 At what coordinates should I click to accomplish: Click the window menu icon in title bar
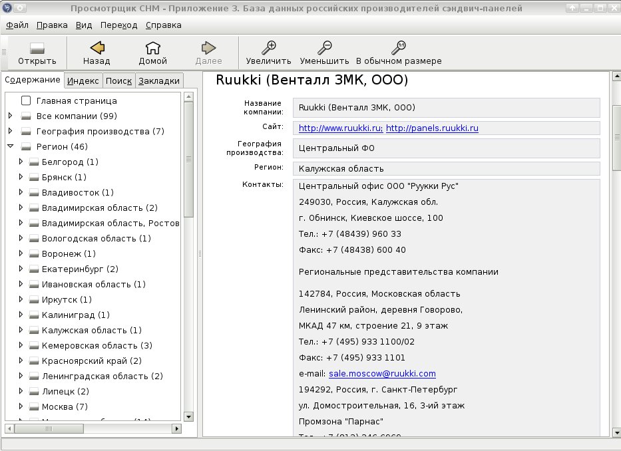tap(7, 7)
